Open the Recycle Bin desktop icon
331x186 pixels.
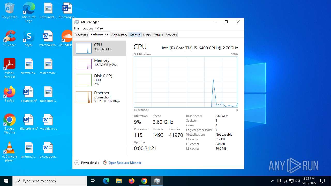(x=10, y=11)
